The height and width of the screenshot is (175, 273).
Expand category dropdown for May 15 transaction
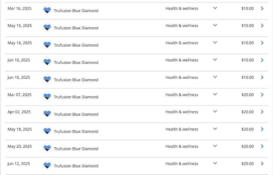click(x=215, y=25)
